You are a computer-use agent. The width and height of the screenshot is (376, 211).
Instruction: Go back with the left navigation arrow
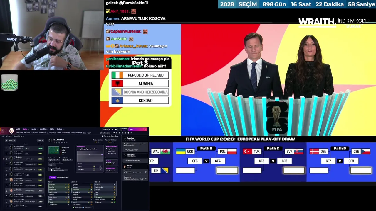(x=3, y=131)
